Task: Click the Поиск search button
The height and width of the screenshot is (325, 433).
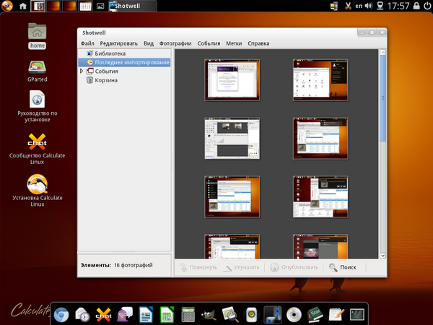Action: click(x=342, y=267)
